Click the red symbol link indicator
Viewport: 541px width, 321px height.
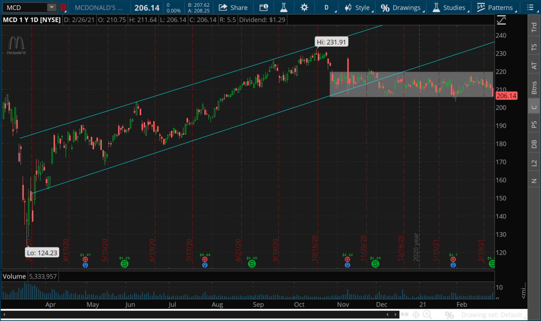[63, 7]
